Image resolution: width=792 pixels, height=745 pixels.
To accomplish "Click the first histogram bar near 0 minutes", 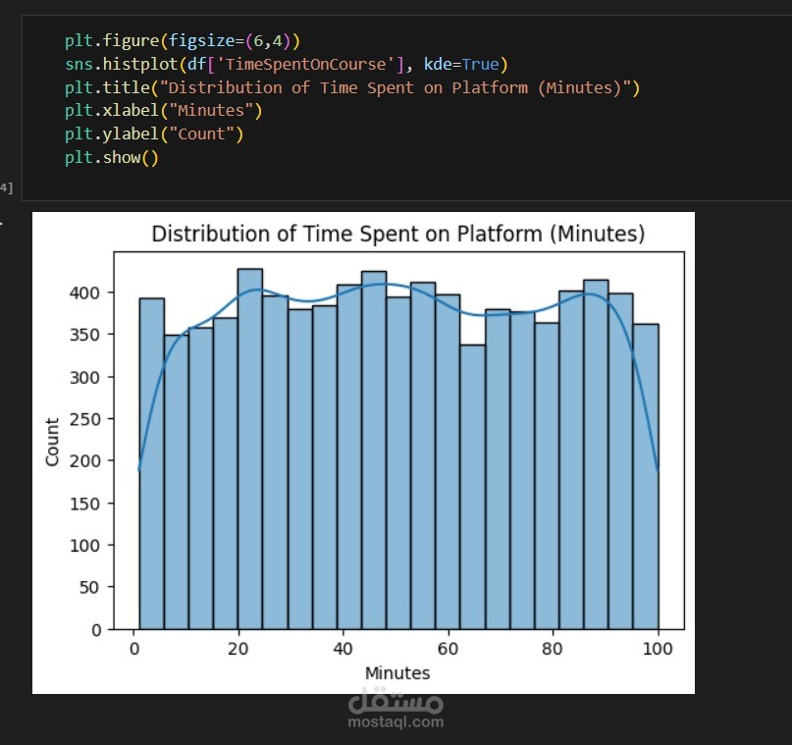I will [x=151, y=463].
